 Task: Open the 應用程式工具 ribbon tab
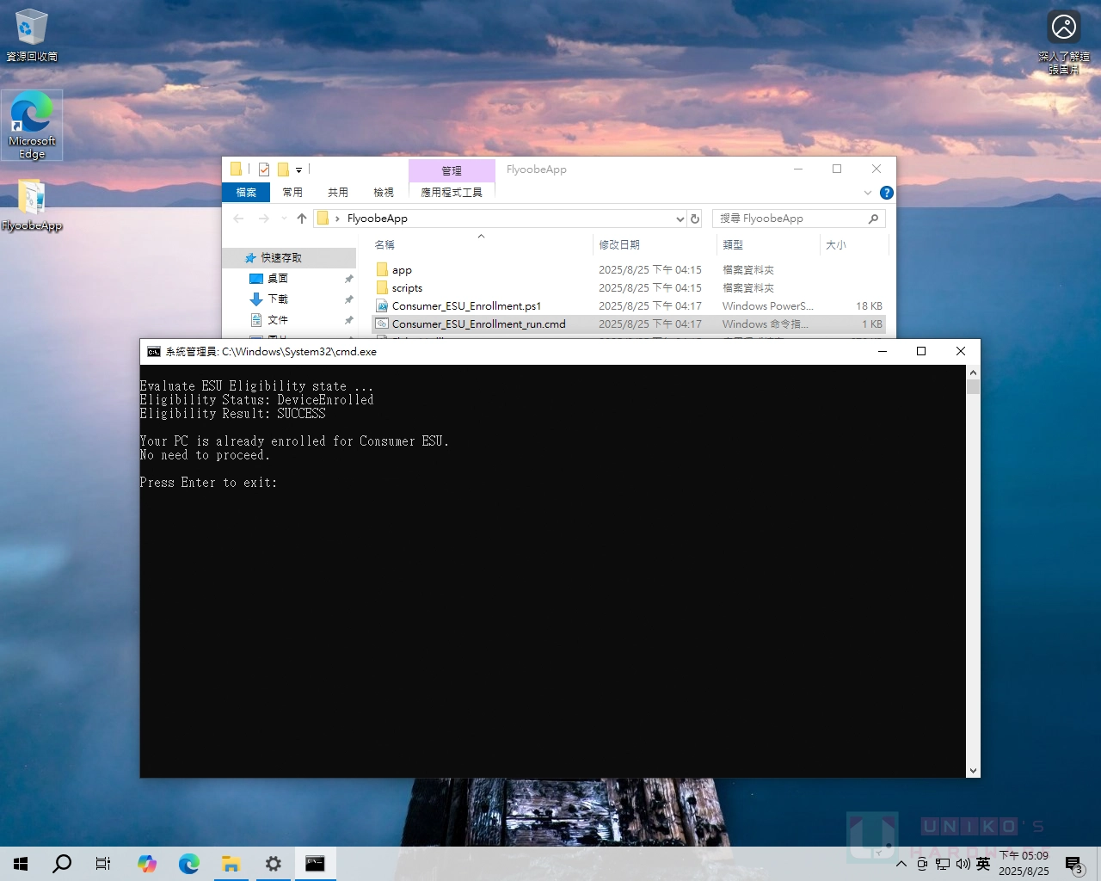pyautogui.click(x=452, y=193)
